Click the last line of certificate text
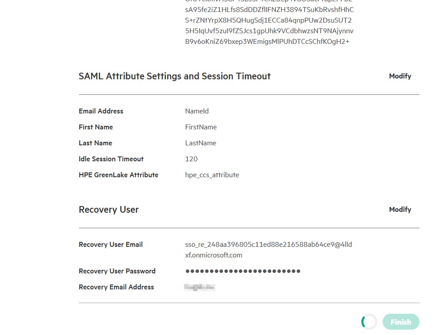The image size is (435, 335). click(x=267, y=42)
